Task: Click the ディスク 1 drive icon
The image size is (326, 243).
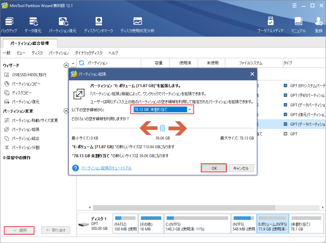Action: tap(84, 224)
